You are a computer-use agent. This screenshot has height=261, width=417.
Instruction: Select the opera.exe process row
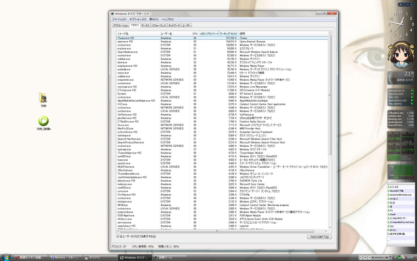point(222,42)
